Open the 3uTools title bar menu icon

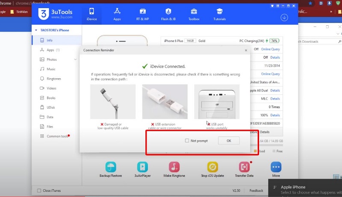click(277, 6)
